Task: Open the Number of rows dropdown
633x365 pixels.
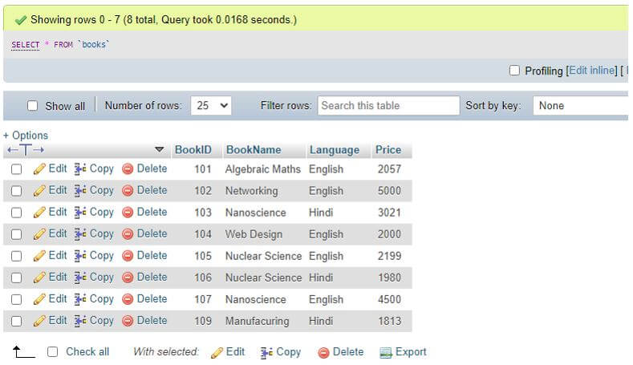Action: click(211, 106)
